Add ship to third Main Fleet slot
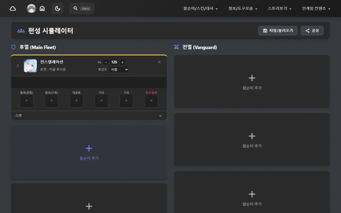 click(x=89, y=198)
